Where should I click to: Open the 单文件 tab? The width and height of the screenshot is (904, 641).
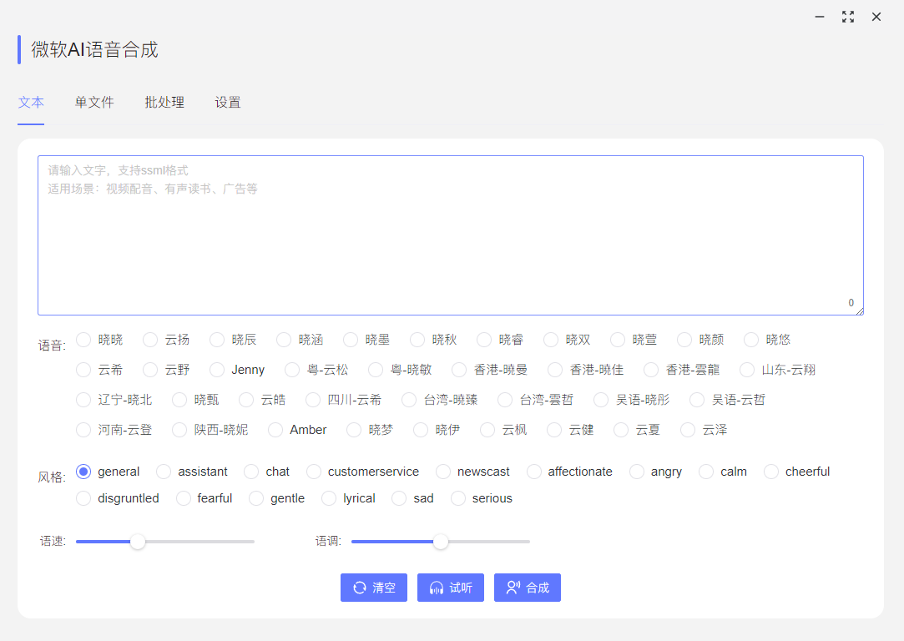[94, 103]
